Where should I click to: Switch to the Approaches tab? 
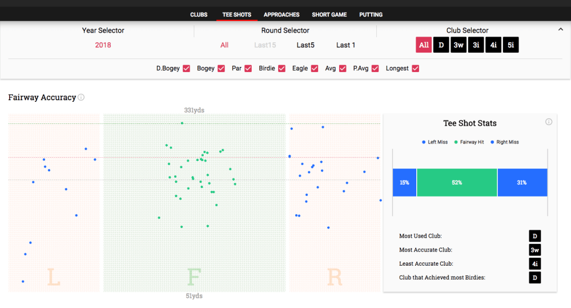(x=282, y=14)
